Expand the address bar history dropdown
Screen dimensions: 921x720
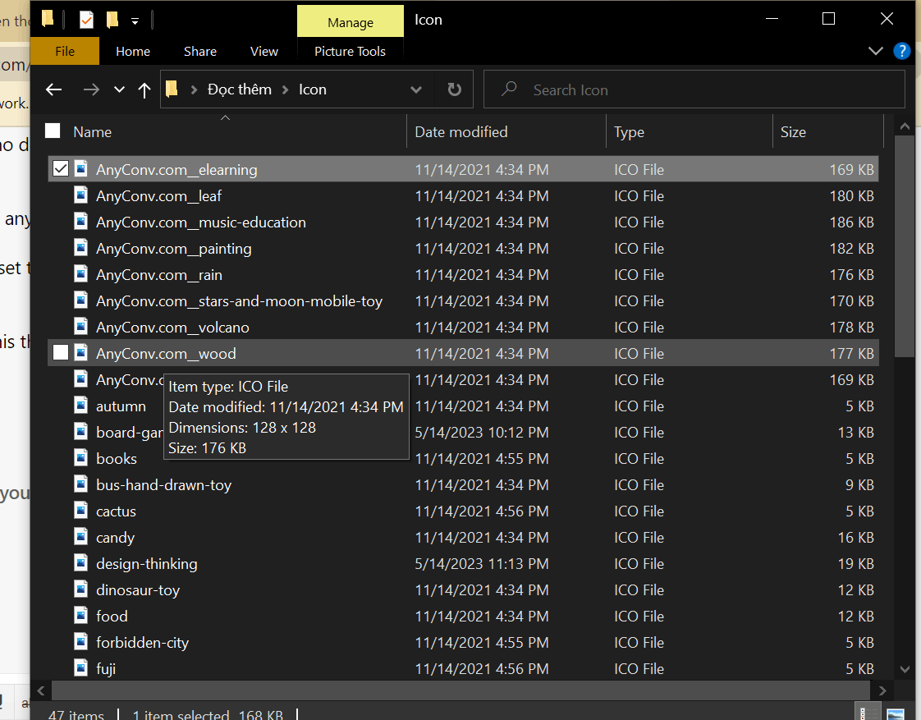(x=416, y=89)
